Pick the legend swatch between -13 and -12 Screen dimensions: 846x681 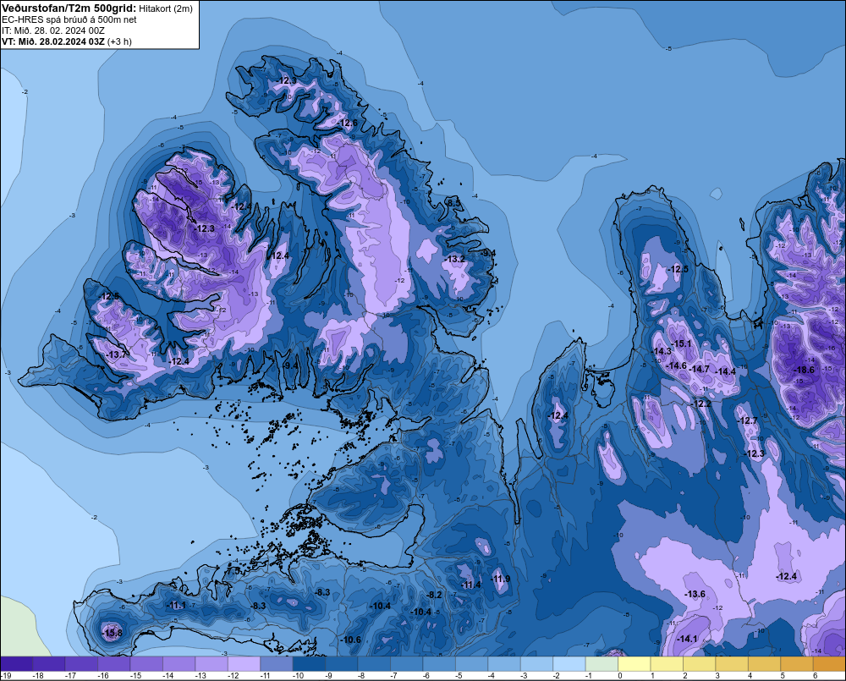coord(211,663)
